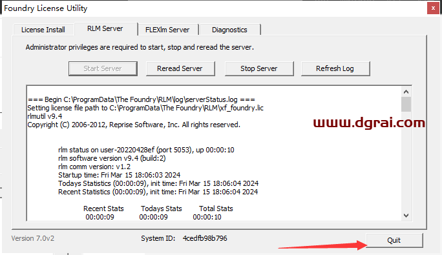
Task: Click the Begin serverStatus.log line
Action: (x=142, y=99)
